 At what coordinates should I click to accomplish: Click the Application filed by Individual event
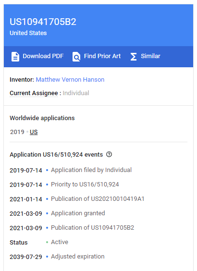(x=91, y=170)
